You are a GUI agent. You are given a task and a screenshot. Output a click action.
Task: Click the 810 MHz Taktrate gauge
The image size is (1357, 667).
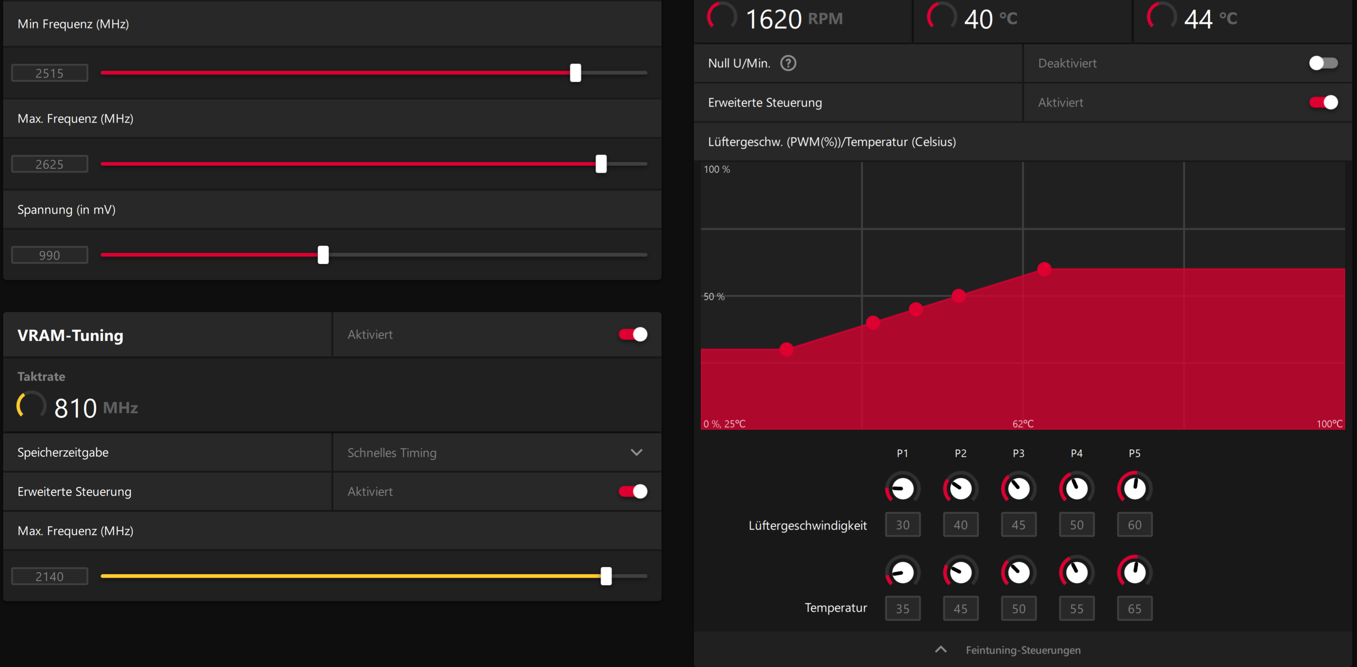pos(31,406)
